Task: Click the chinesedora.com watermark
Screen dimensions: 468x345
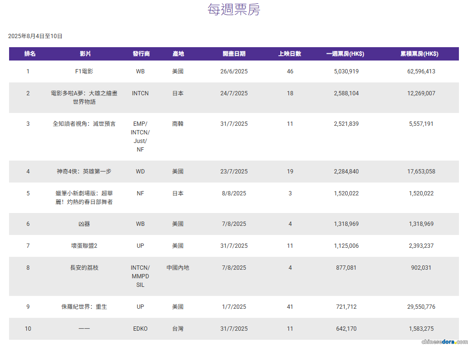Action: [443, 341]
